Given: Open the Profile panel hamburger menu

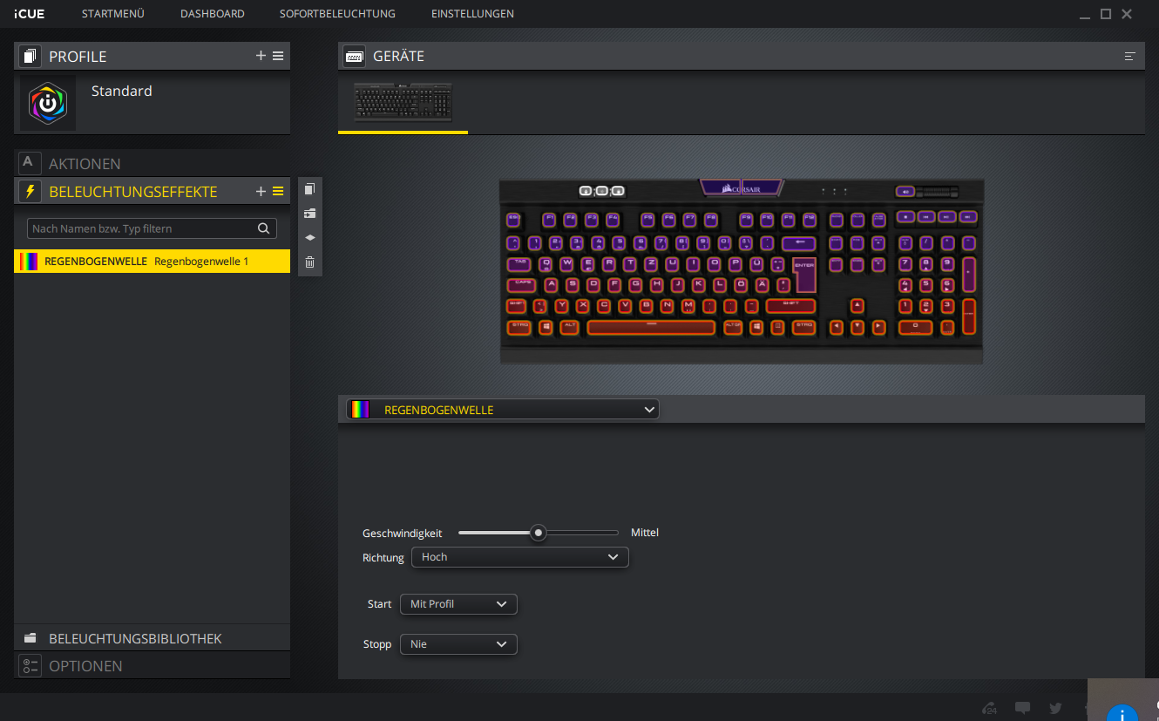Looking at the screenshot, I should [x=278, y=56].
